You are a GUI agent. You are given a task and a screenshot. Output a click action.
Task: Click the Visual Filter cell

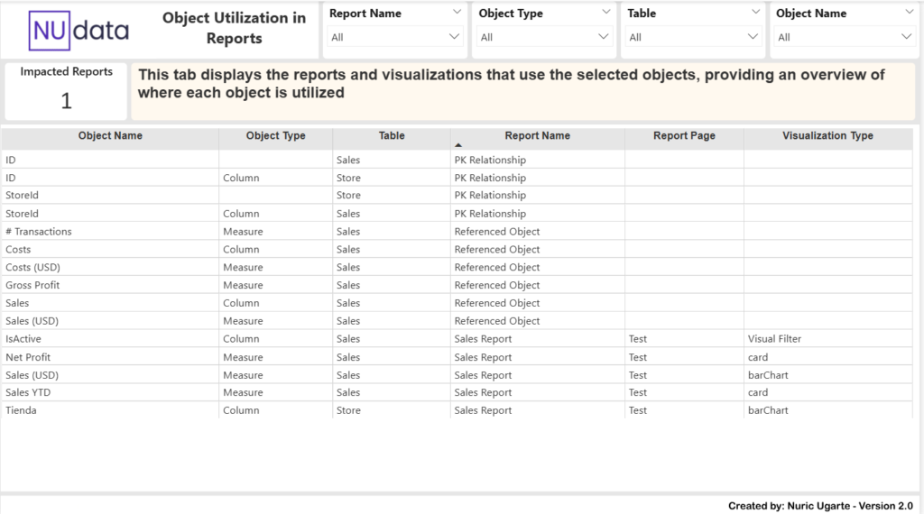[x=774, y=339]
